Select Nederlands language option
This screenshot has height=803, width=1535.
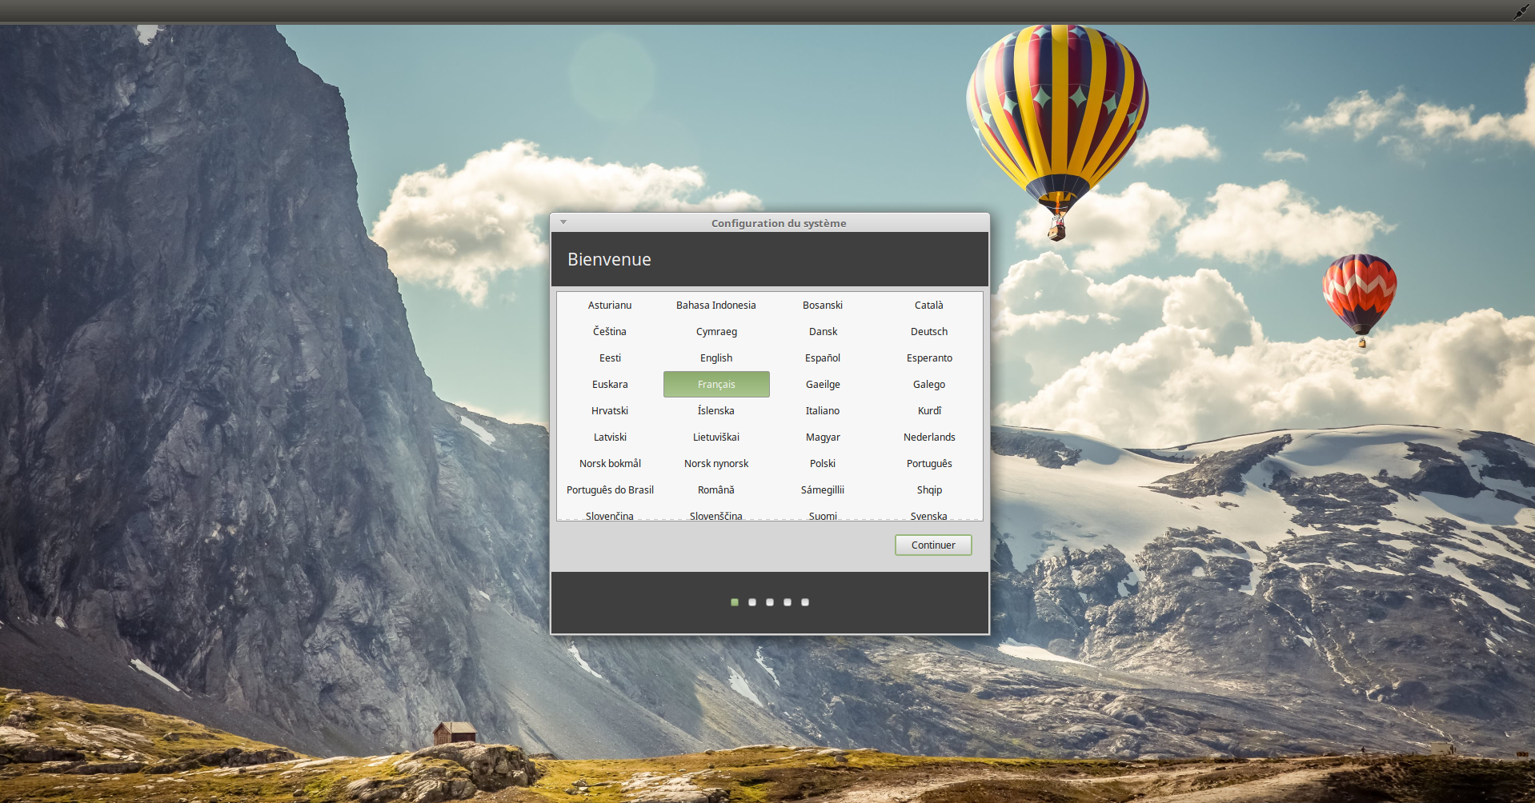pyautogui.click(x=928, y=437)
